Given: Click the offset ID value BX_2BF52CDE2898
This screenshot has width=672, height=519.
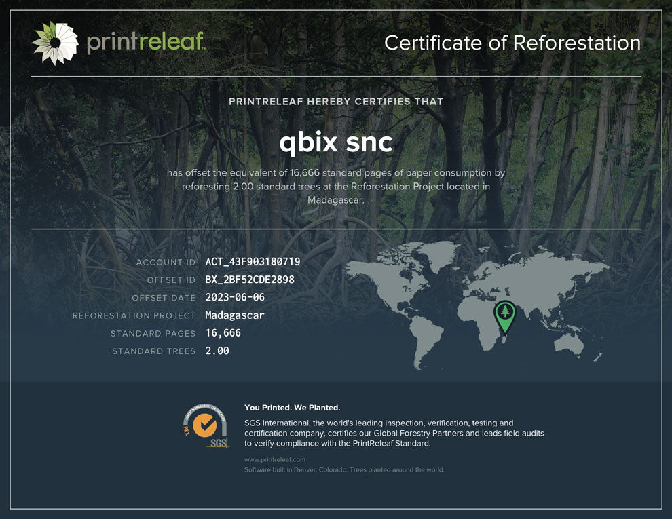Looking at the screenshot, I should point(250,280).
